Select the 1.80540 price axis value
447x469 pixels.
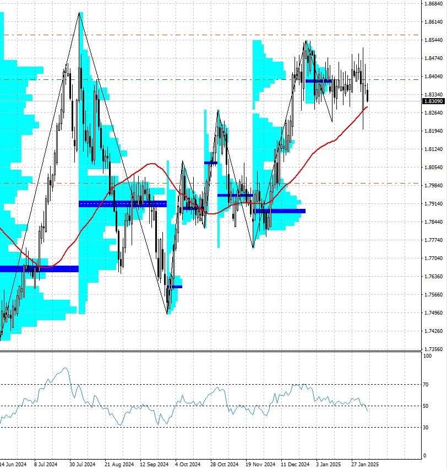click(433, 167)
